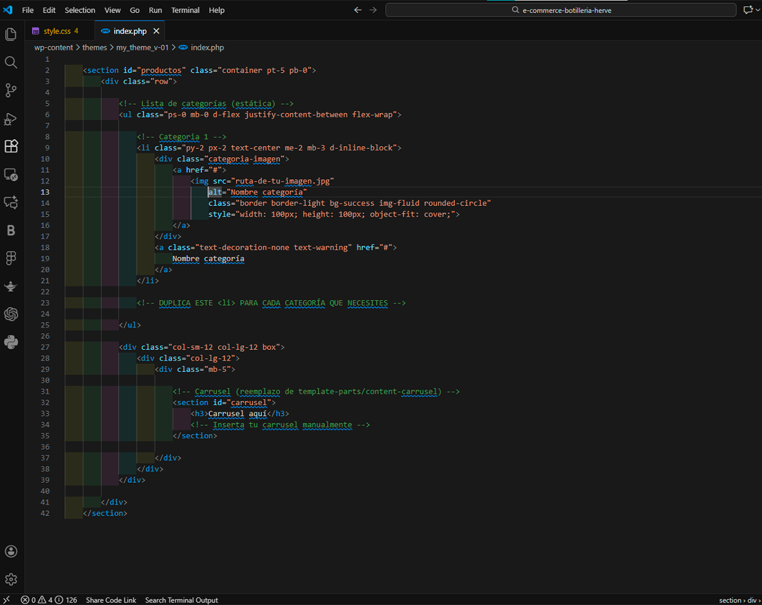This screenshot has width=762, height=605.
Task: Open the Python extension icon in sidebar
Action: (11, 342)
